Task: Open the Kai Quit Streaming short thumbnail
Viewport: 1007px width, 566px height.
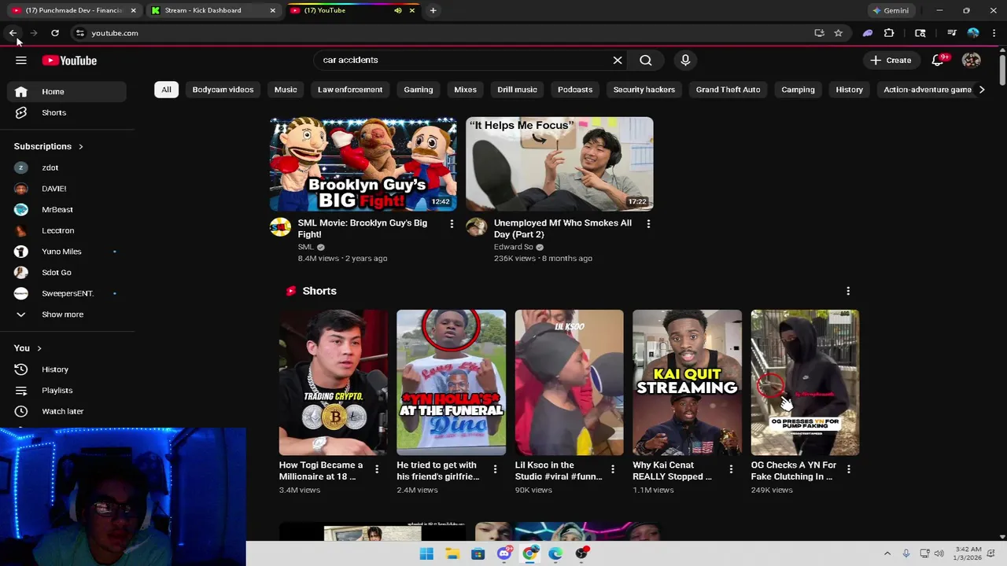Action: [x=687, y=382]
